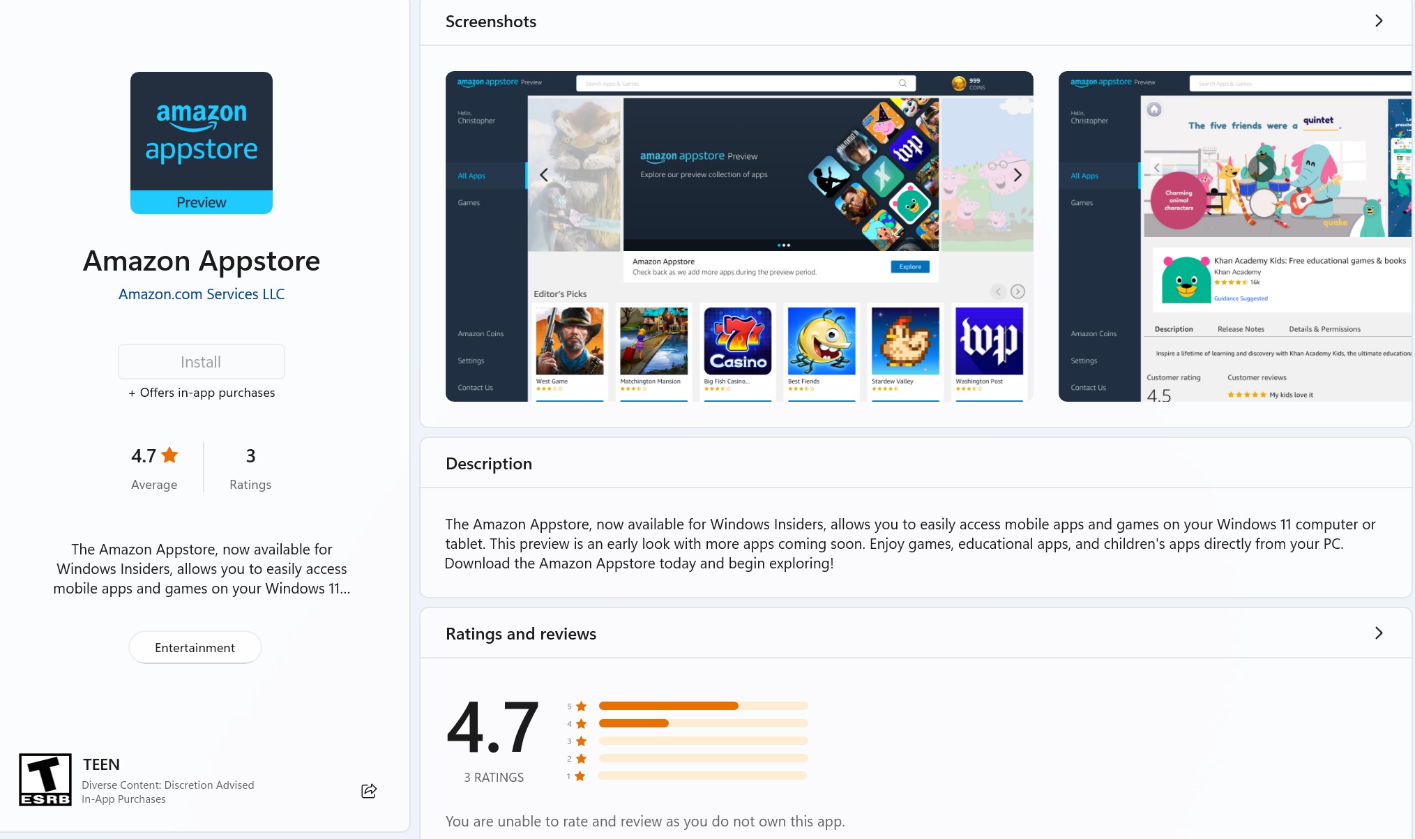Click the share icon
Screen dimensions: 1415x839
tap(369, 790)
